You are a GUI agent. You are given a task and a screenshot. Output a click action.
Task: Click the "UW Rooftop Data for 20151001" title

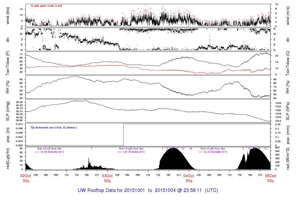click(111, 190)
